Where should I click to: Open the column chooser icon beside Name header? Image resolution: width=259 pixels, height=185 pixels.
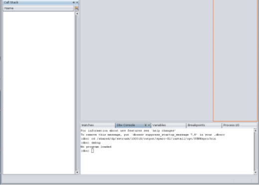pos(77,8)
